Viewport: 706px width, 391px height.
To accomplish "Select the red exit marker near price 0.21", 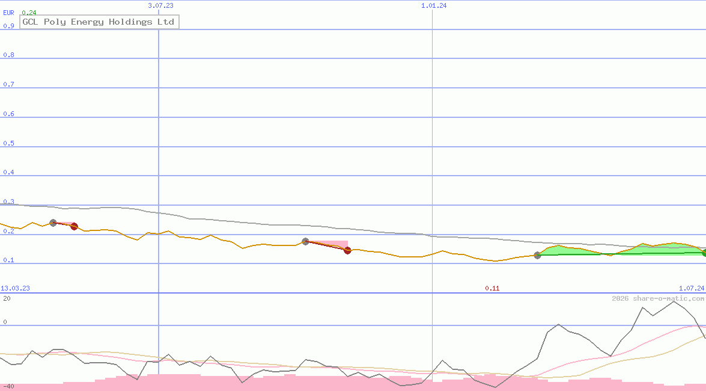I will click(x=74, y=227).
